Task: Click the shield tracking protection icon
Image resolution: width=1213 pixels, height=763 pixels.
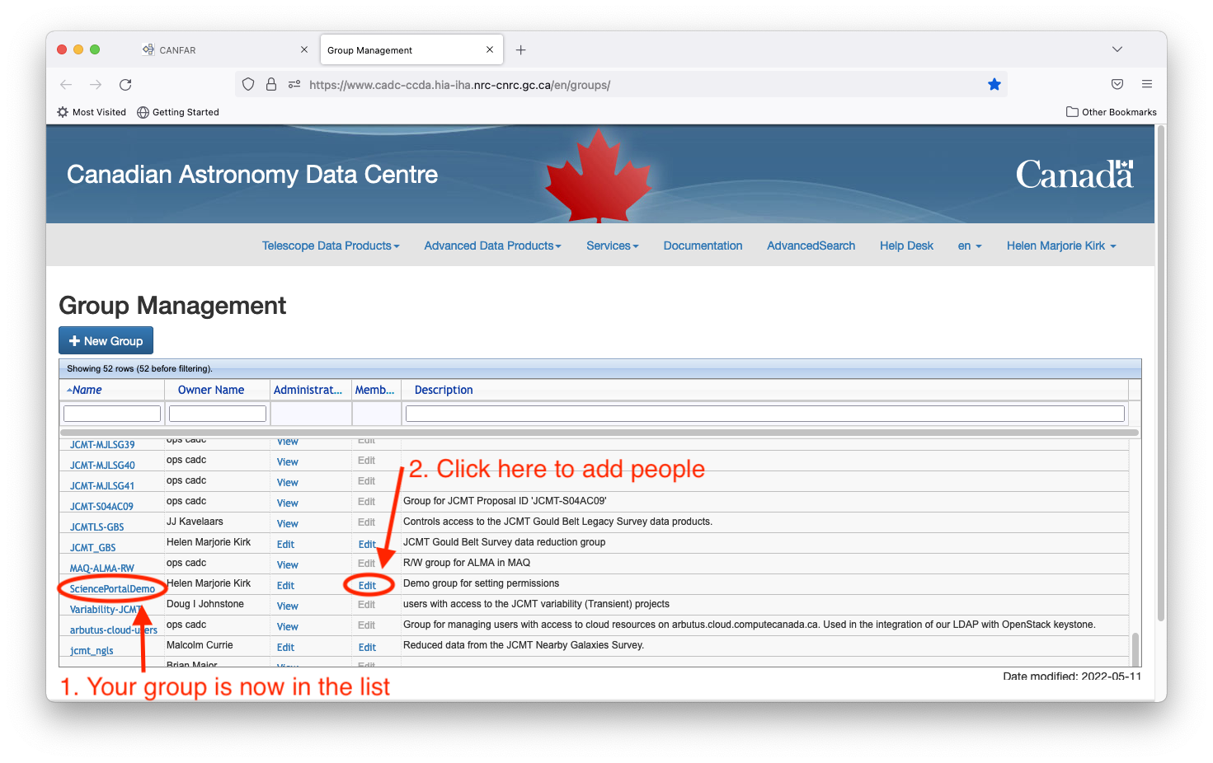Action: tap(248, 84)
